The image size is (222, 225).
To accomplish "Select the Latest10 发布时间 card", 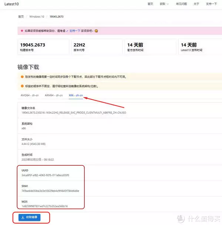I will coord(200,47).
